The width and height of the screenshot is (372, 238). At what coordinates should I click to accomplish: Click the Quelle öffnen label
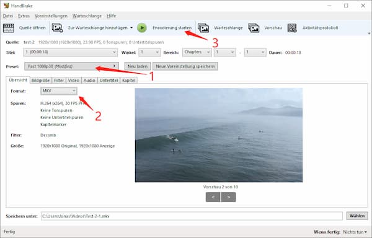[32, 28]
